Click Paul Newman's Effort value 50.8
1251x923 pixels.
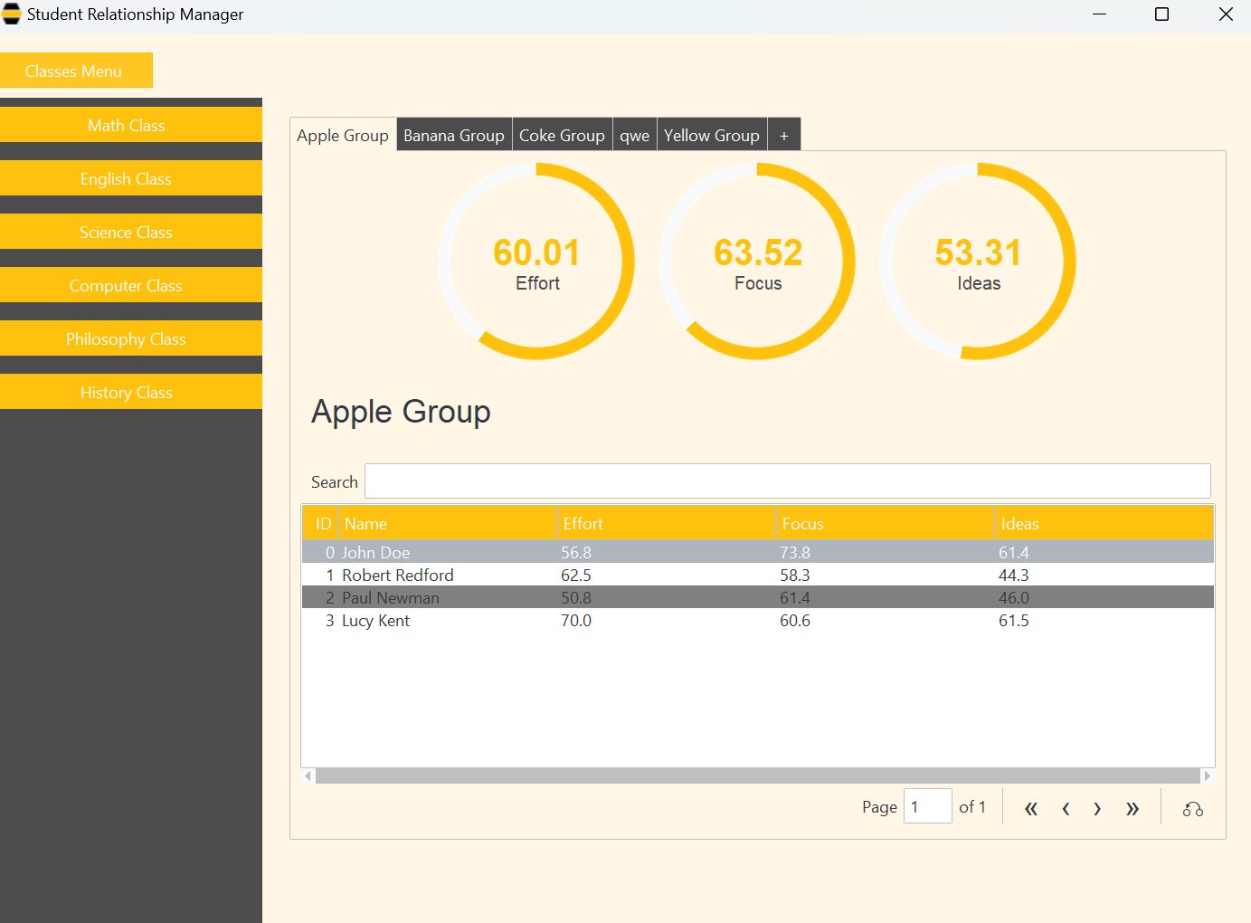point(576,597)
